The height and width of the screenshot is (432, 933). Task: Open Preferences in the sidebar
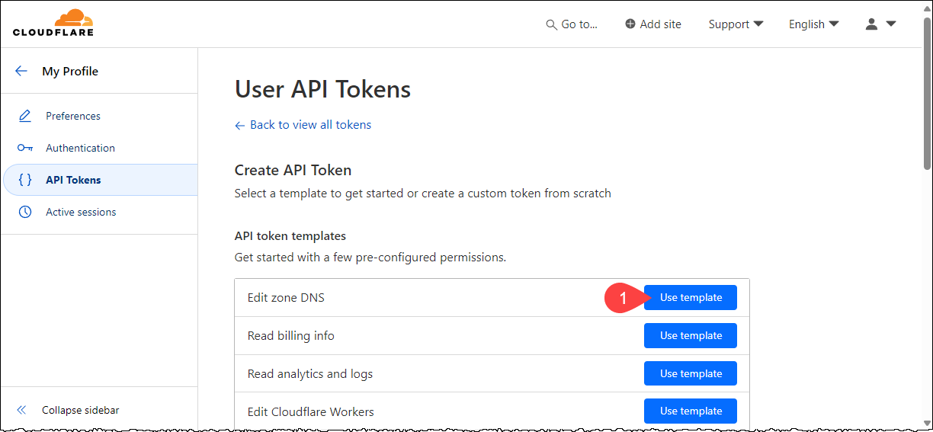point(73,116)
